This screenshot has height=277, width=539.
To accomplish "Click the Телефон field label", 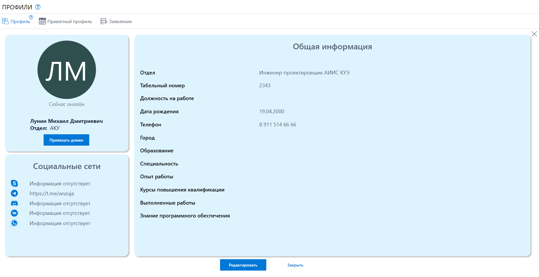I will click(x=151, y=125).
